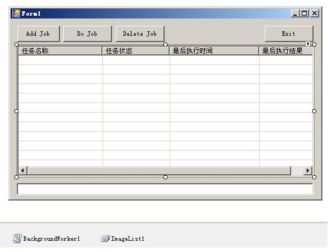Screen dimensions: 328x252
Task: Close the Form1 window
Action: (x=315, y=13)
